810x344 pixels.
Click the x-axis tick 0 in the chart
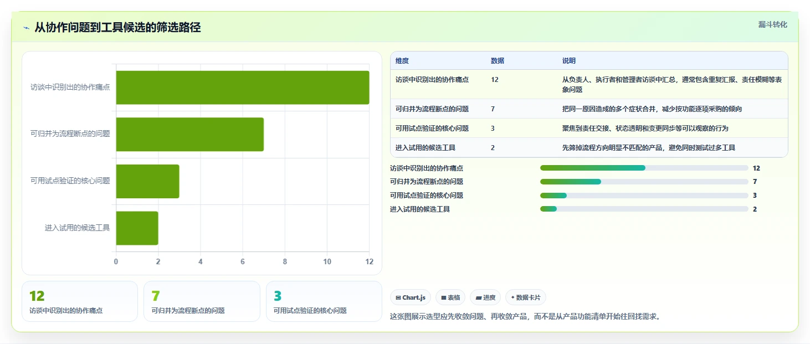[x=116, y=262]
